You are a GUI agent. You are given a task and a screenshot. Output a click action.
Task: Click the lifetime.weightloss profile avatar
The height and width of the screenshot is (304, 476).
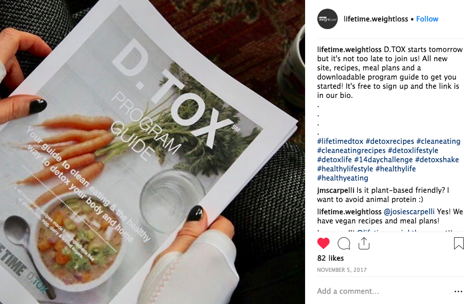328,19
